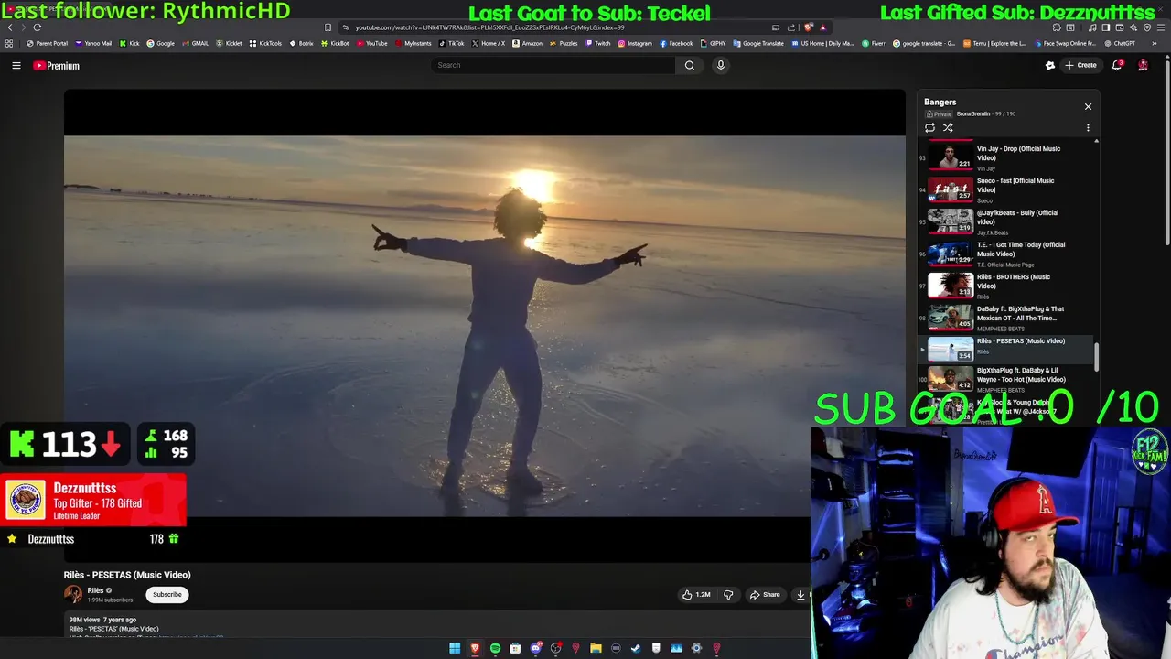This screenshot has height=659, width=1171.
Task: Go back using browser back arrow
Action: pos(10,27)
